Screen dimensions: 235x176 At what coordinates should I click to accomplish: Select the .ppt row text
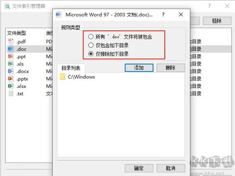coord(21,57)
